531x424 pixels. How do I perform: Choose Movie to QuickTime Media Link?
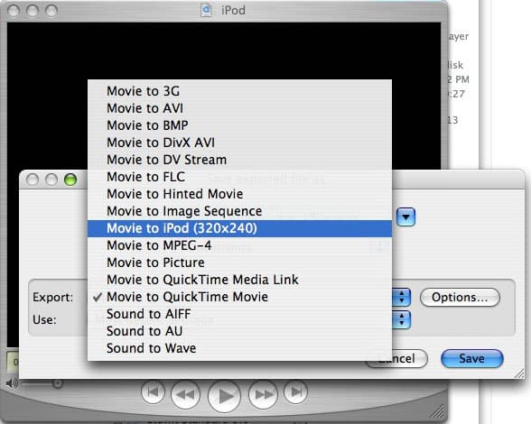pos(239,280)
